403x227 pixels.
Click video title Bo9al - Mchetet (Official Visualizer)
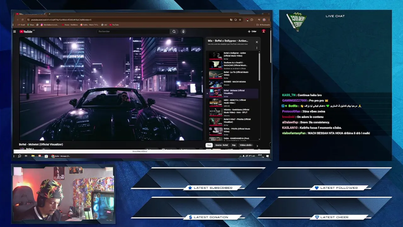tap(41, 144)
